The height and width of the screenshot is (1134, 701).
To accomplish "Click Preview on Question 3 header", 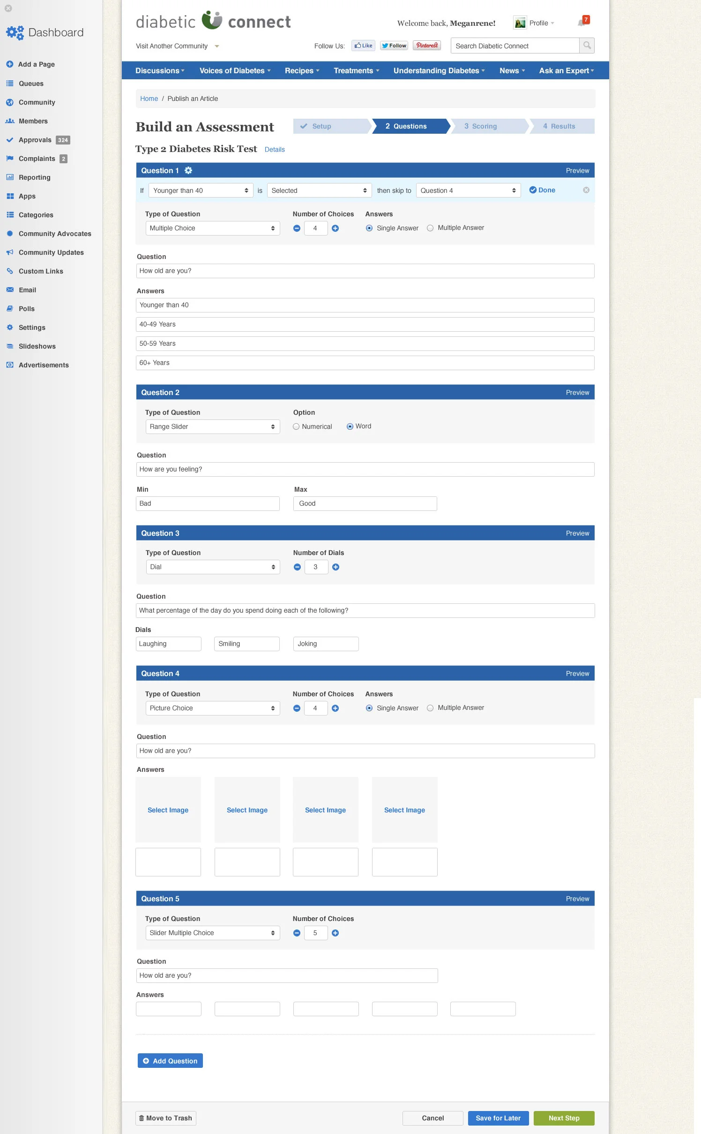I will pyautogui.click(x=577, y=533).
